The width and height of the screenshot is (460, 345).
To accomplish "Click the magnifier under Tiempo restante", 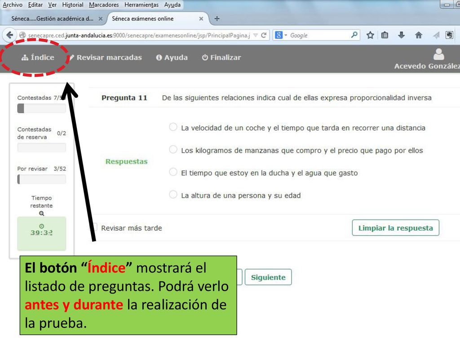I will [42, 213].
